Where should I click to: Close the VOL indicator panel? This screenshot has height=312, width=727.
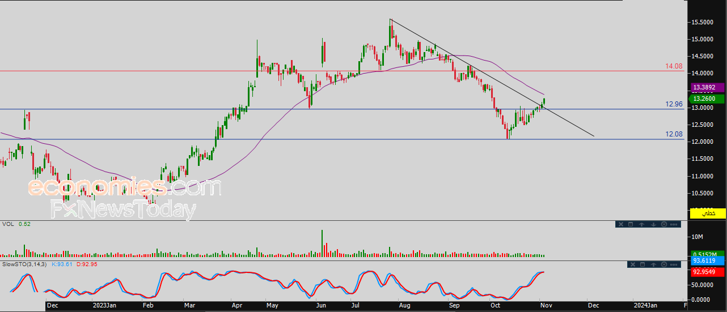tap(621, 224)
